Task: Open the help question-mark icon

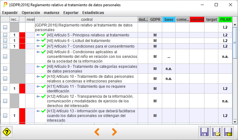Action: (7, 132)
